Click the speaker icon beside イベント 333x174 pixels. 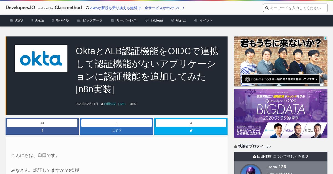pyautogui.click(x=196, y=20)
